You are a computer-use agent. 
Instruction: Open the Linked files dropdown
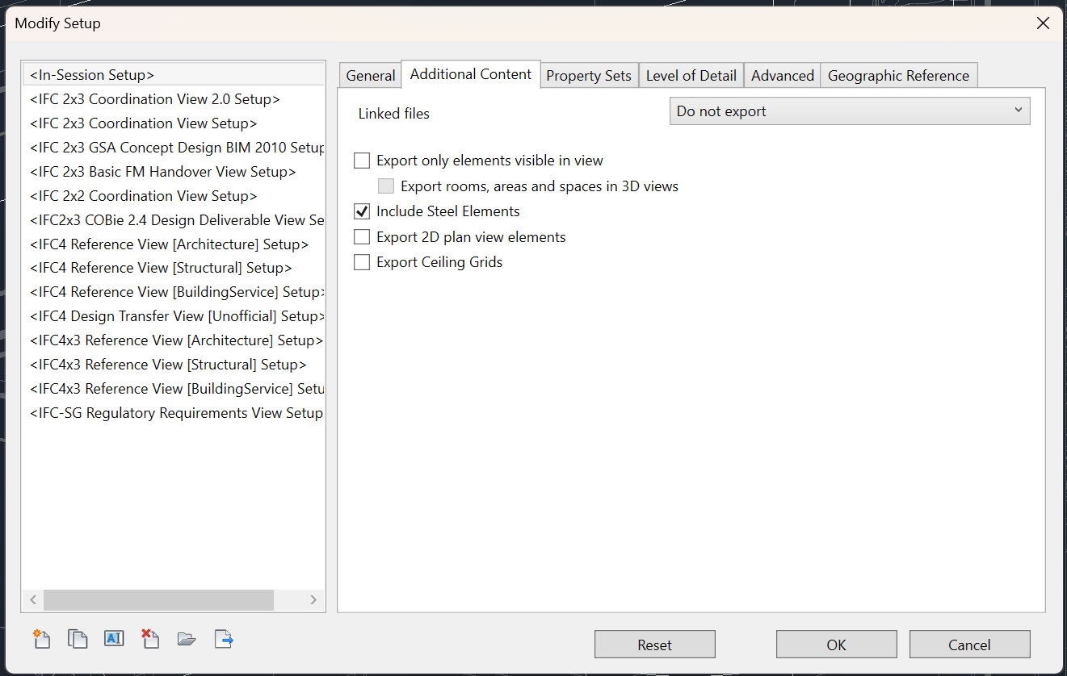click(850, 111)
